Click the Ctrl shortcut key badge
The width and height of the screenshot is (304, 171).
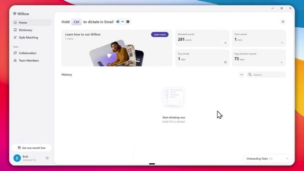point(76,22)
